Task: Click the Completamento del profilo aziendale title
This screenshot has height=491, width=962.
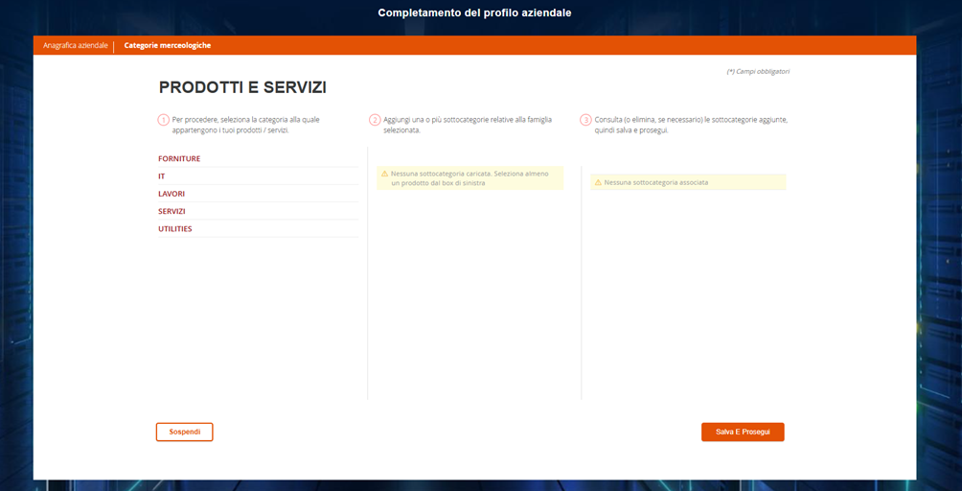Action: 475,12
